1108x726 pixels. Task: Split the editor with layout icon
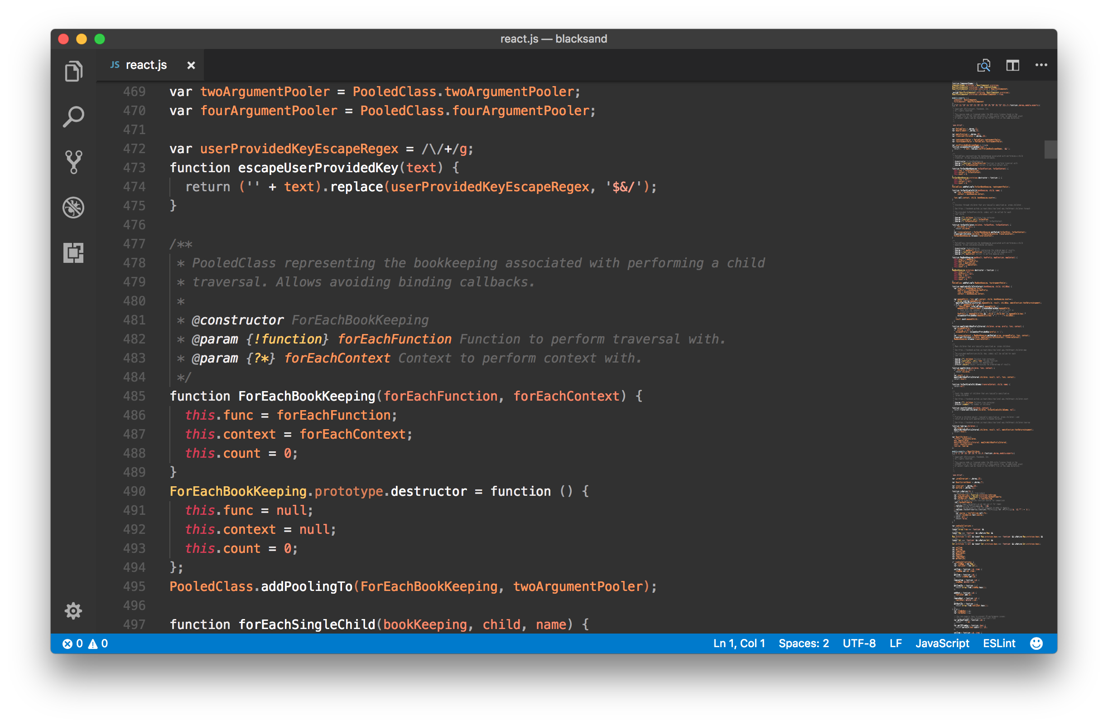(x=1012, y=65)
